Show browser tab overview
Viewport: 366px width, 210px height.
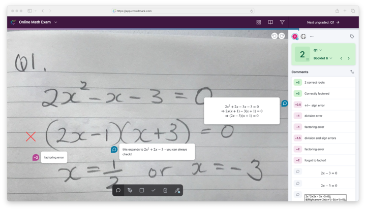point(353,11)
